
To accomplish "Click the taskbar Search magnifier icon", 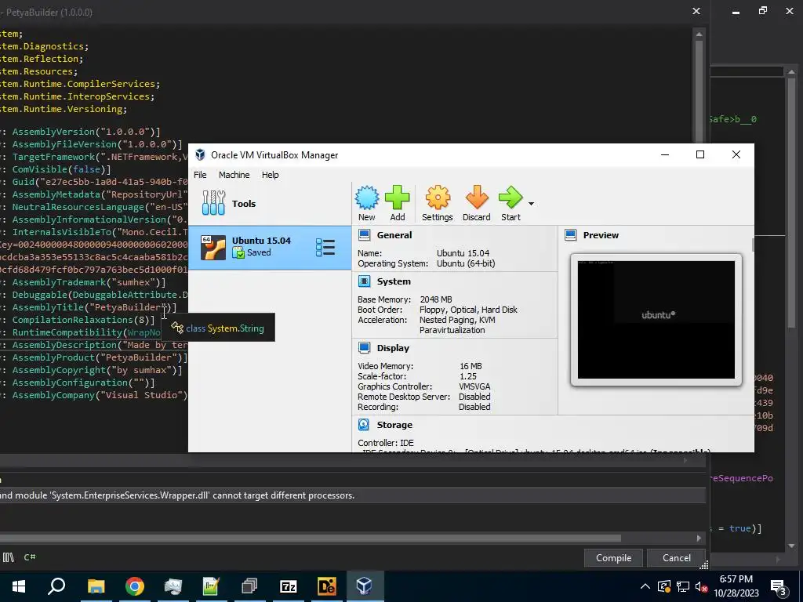I will pyautogui.click(x=56, y=586).
